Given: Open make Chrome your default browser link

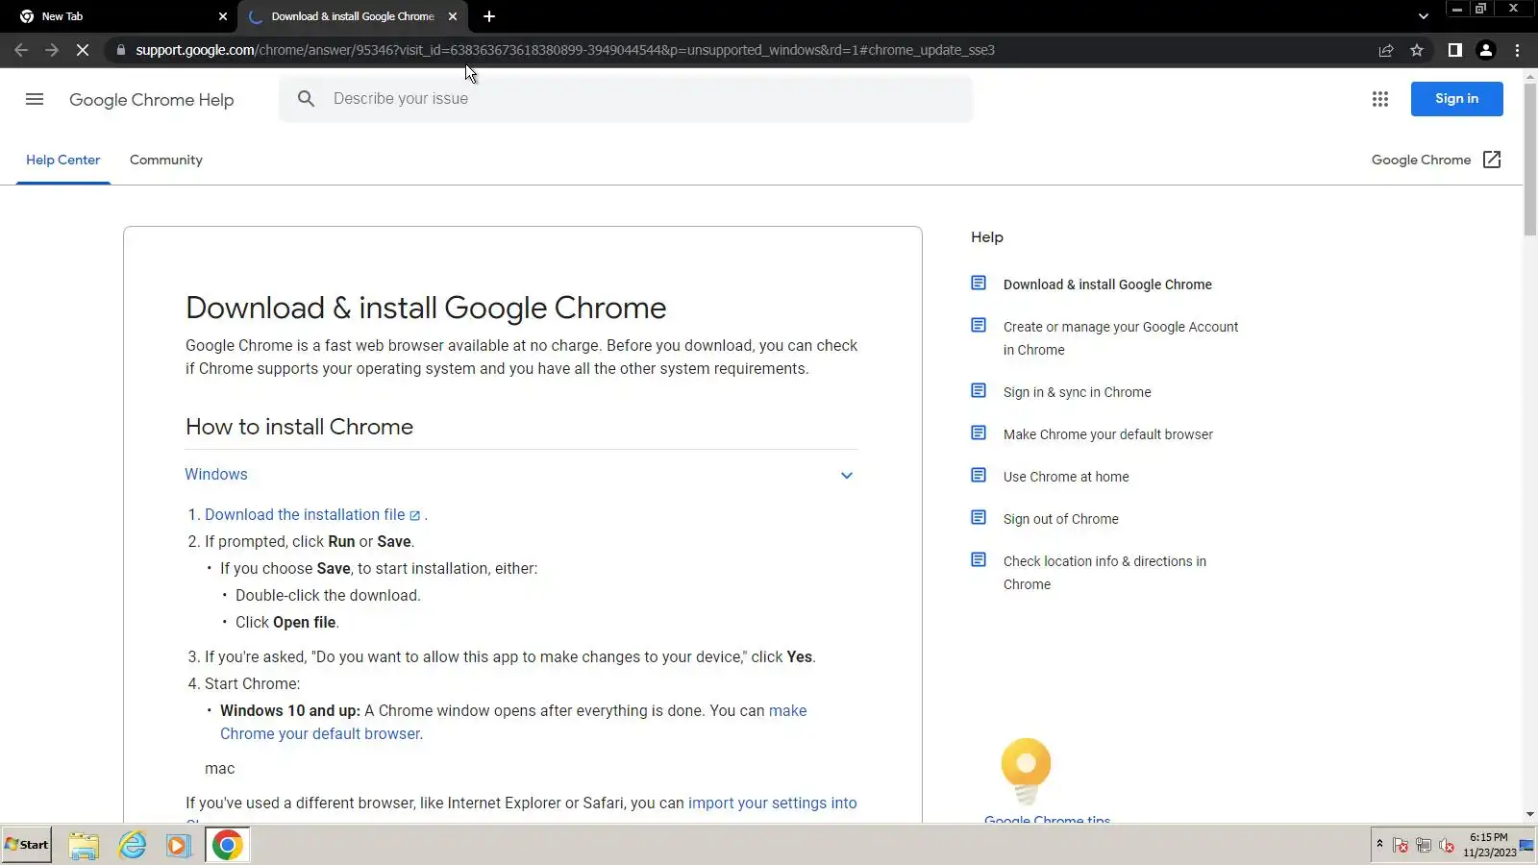Looking at the screenshot, I should [513, 722].
